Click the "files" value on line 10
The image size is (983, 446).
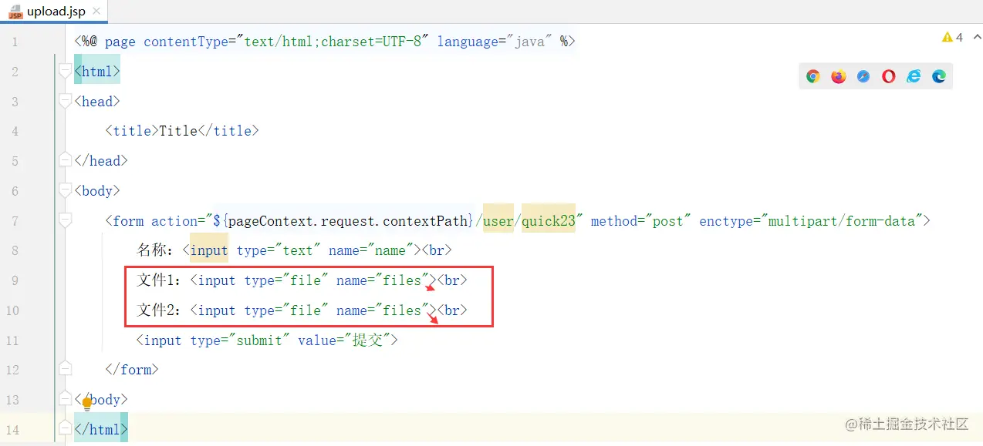(x=402, y=310)
